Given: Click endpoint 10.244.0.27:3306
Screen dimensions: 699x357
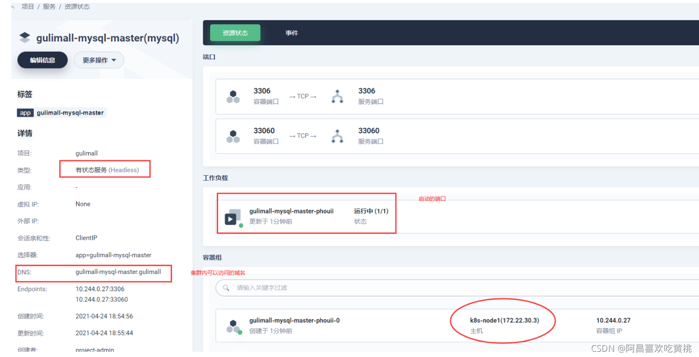Looking at the screenshot, I should pyautogui.click(x=100, y=289).
